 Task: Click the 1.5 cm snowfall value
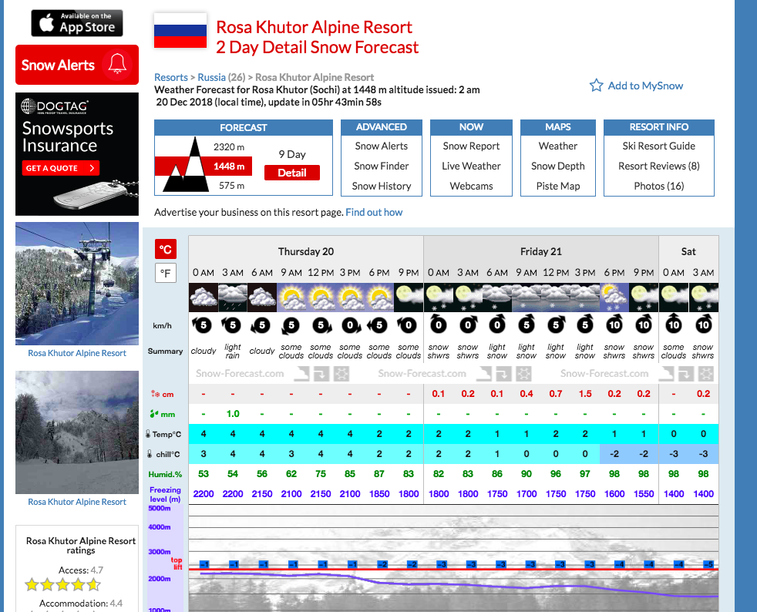(585, 394)
